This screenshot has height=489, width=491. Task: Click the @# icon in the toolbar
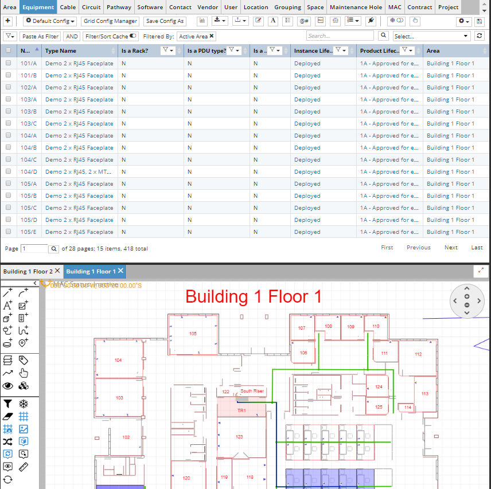304,21
